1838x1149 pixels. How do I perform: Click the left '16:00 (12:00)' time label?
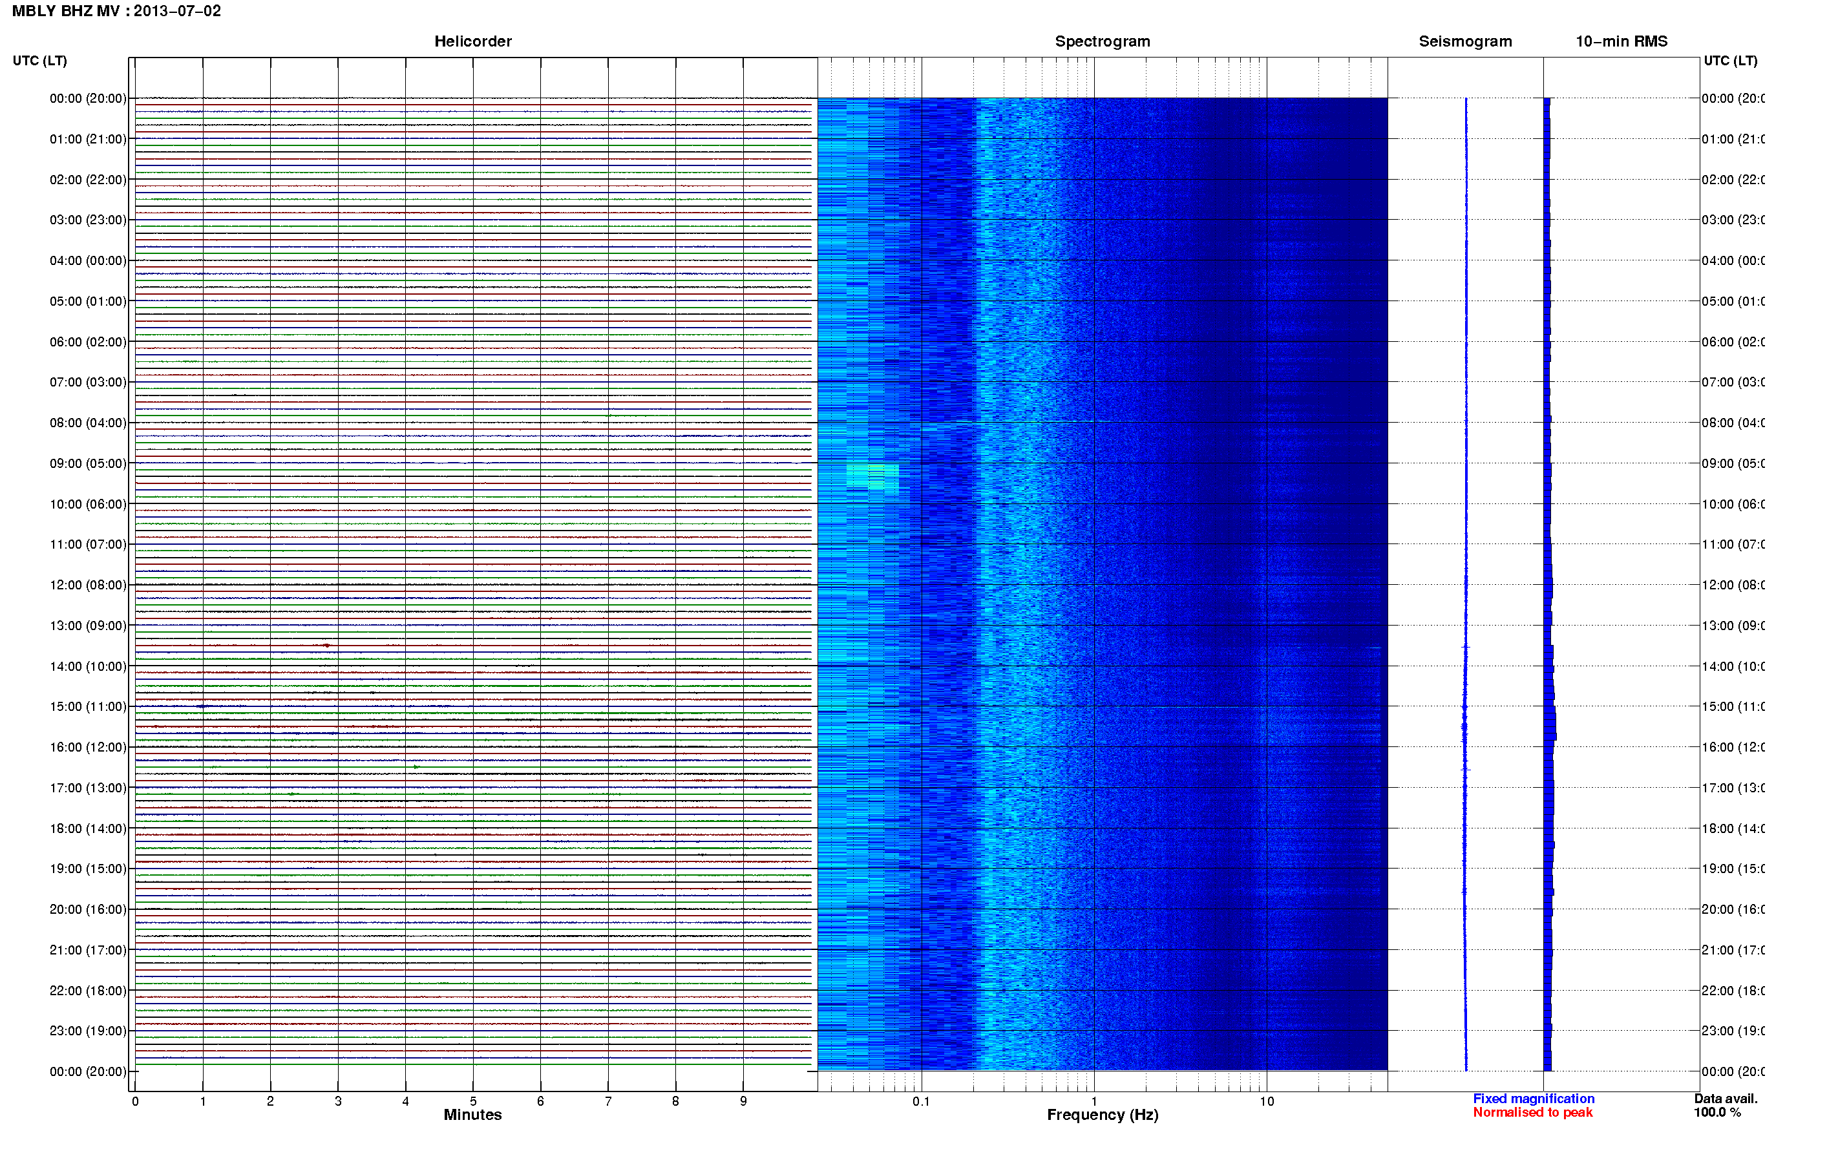click(88, 747)
